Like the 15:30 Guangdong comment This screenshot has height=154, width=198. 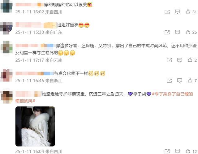click(x=188, y=32)
